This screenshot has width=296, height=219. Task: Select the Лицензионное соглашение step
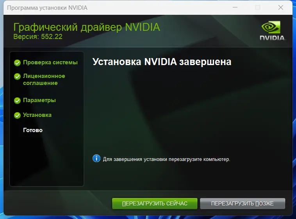(x=44, y=79)
